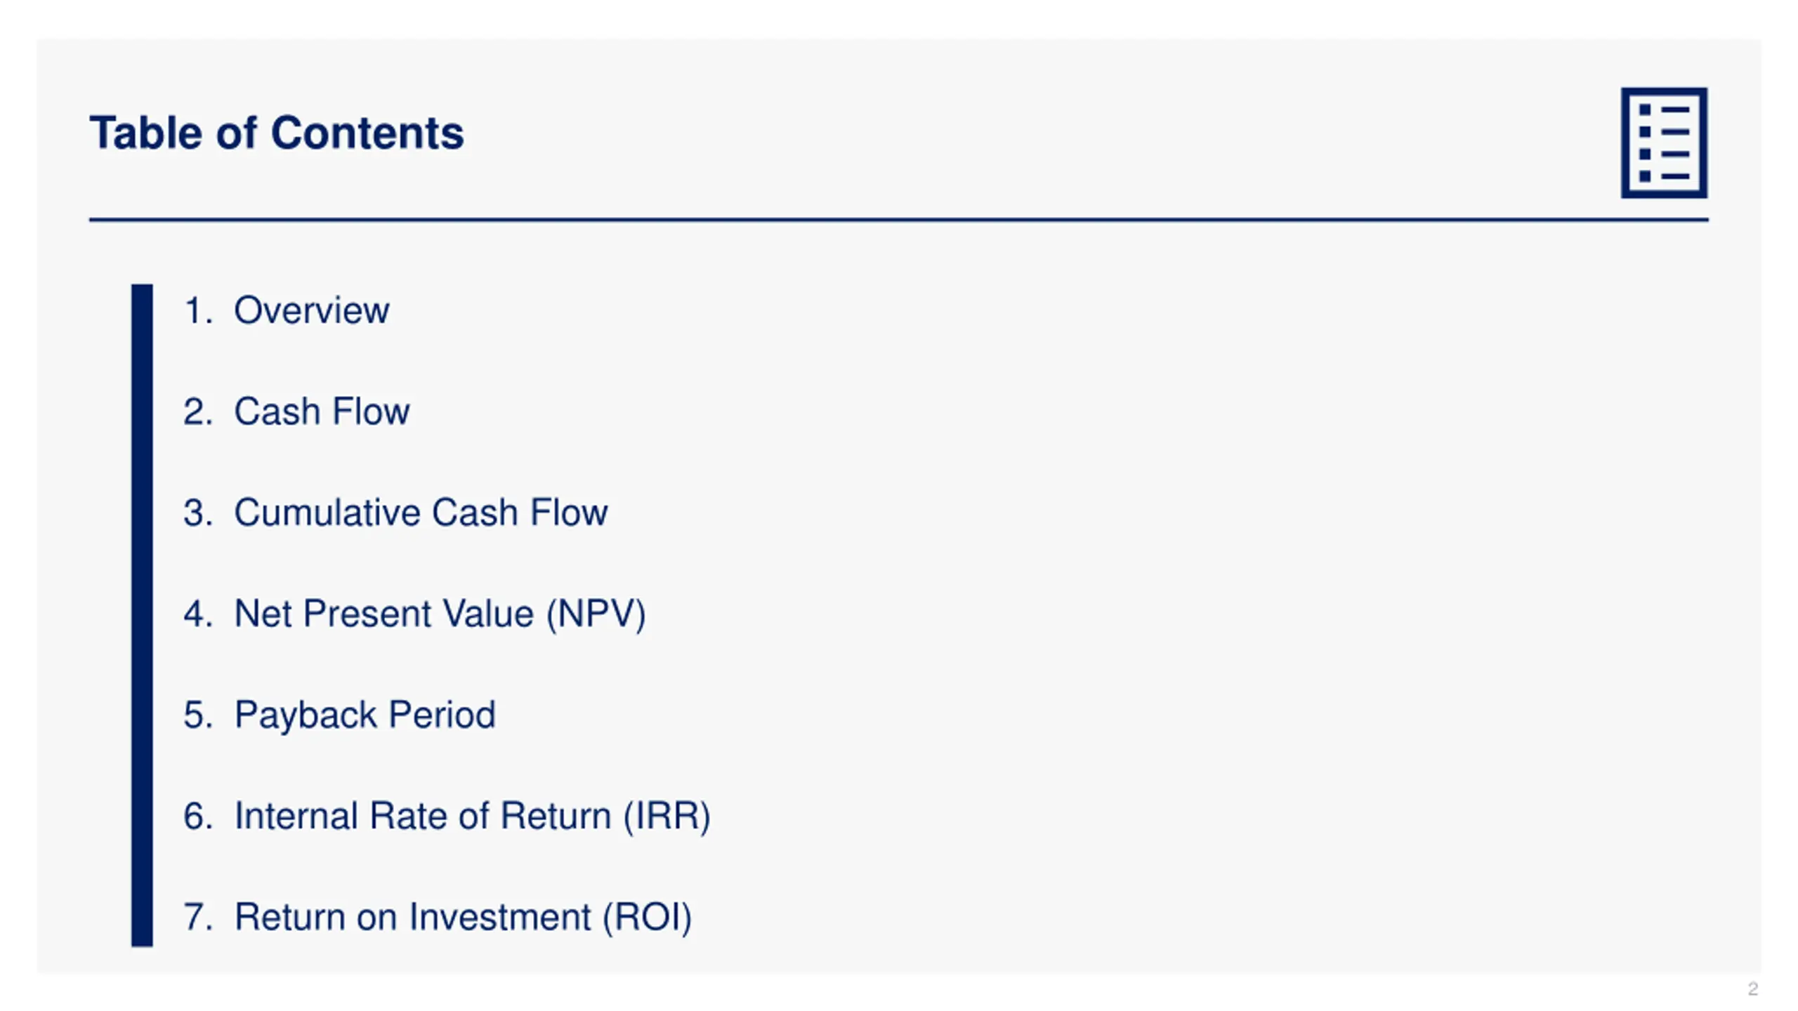Select the Payback Period item
This screenshot has width=1798, height=1011.
click(x=365, y=715)
